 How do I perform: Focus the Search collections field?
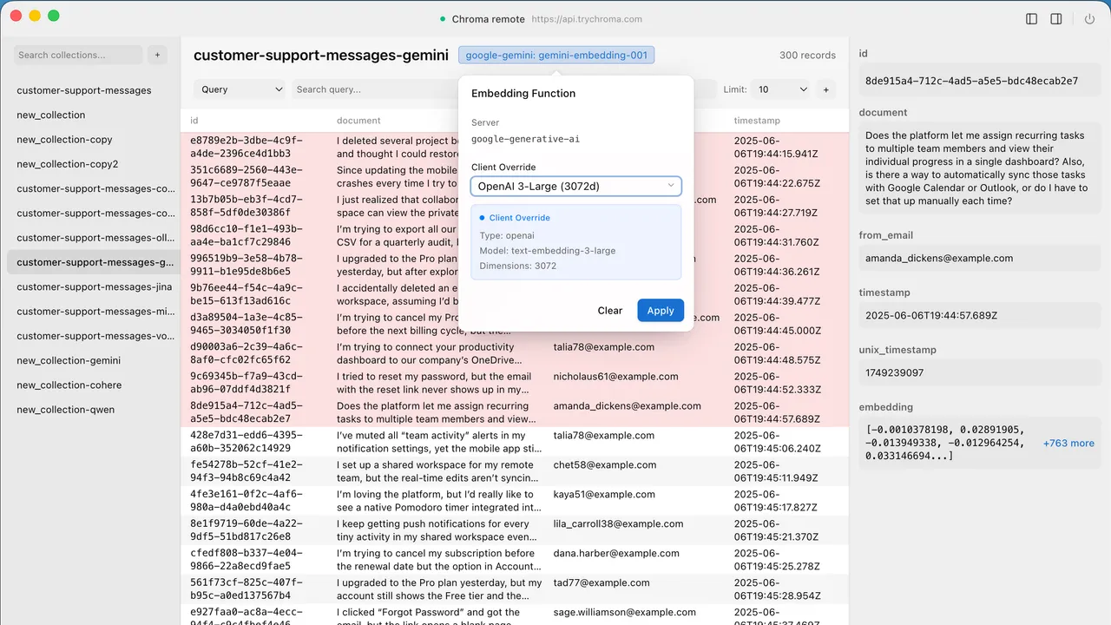click(x=78, y=55)
